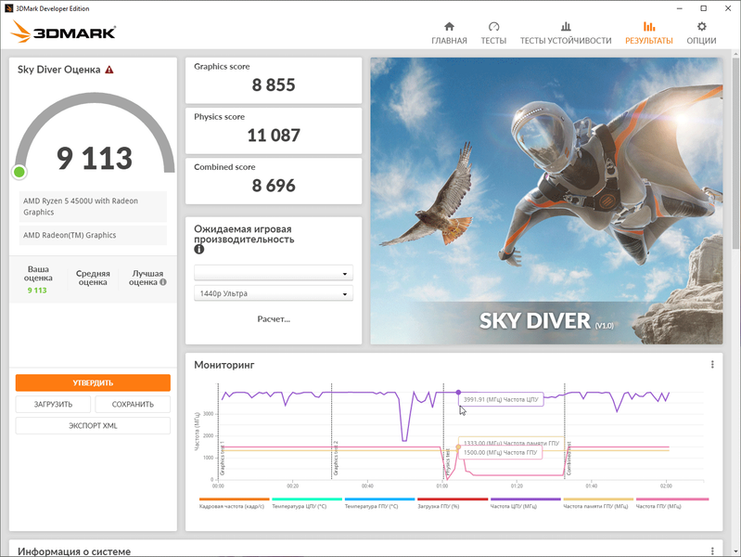Toggle Загрузка ГПУ legend series
Viewport: 741px width, 557px height.
click(453, 503)
